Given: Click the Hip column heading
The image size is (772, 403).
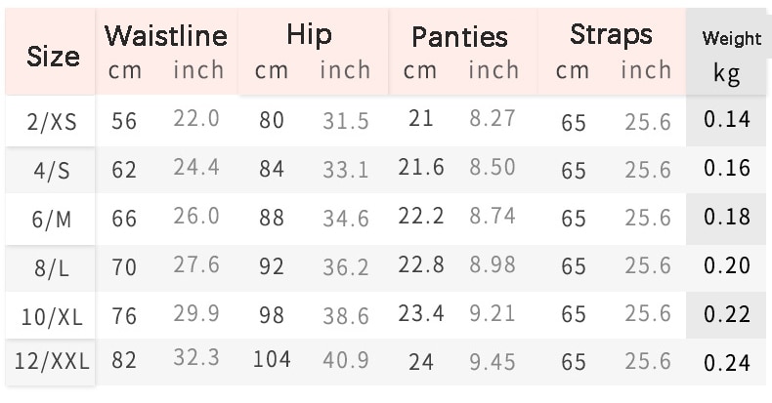Looking at the screenshot, I should [x=309, y=35].
